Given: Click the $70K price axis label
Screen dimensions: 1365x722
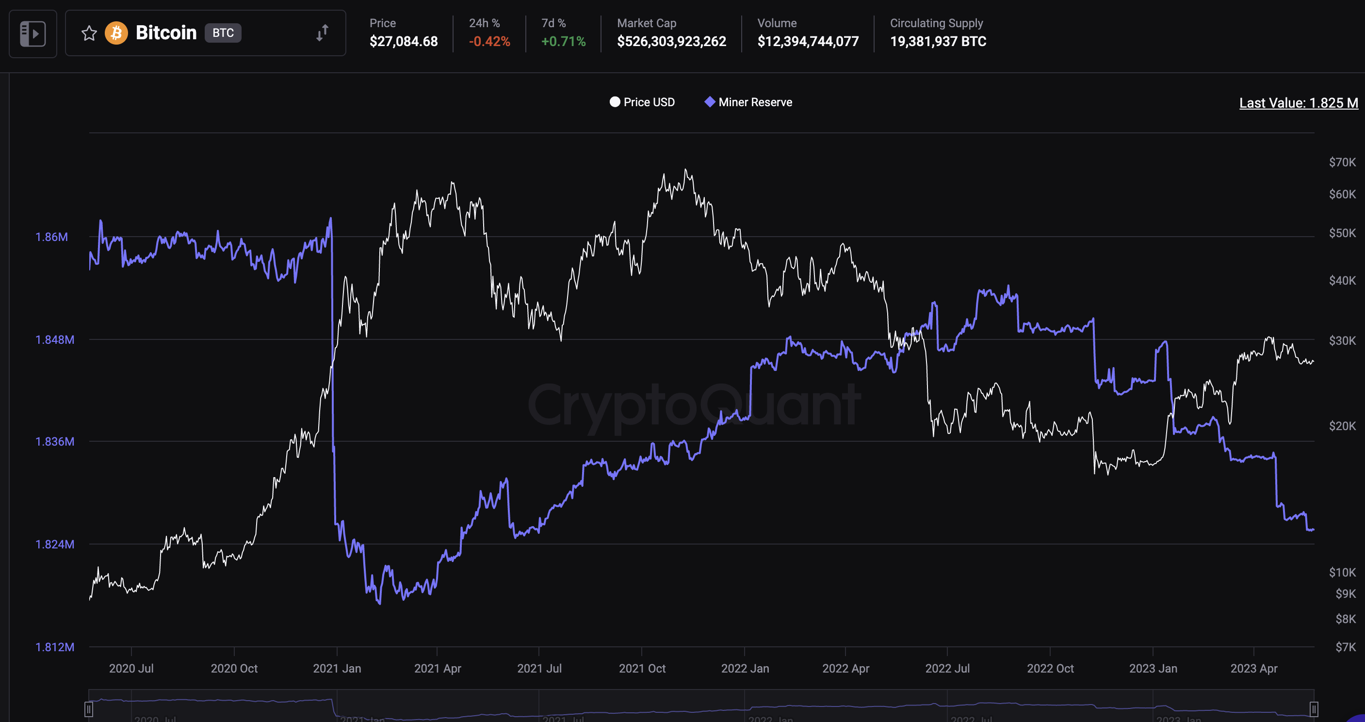Looking at the screenshot, I should coord(1342,162).
